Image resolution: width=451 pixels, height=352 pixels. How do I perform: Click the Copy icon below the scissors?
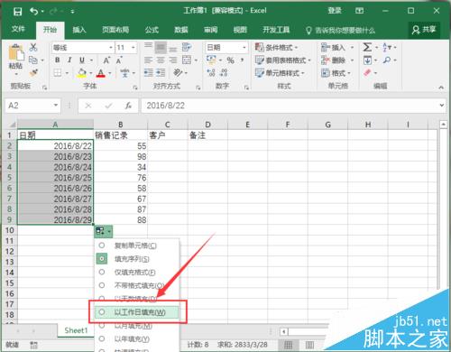pos(33,60)
